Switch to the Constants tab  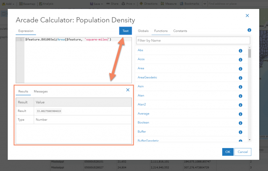click(x=180, y=31)
